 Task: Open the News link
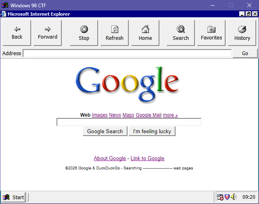[115, 115]
